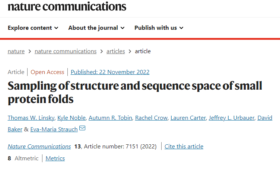This screenshot has width=280, height=170.
Task: Open author Eva-Maria Strauch's details
Action: pyautogui.click(x=54, y=129)
